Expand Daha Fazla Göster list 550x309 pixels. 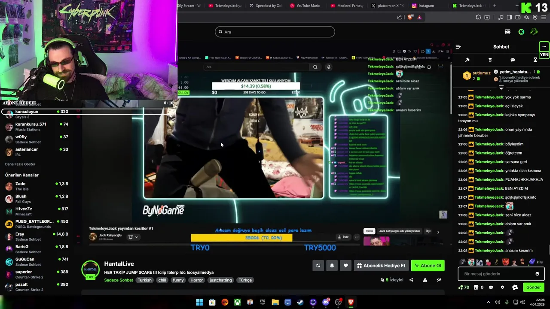click(20, 164)
